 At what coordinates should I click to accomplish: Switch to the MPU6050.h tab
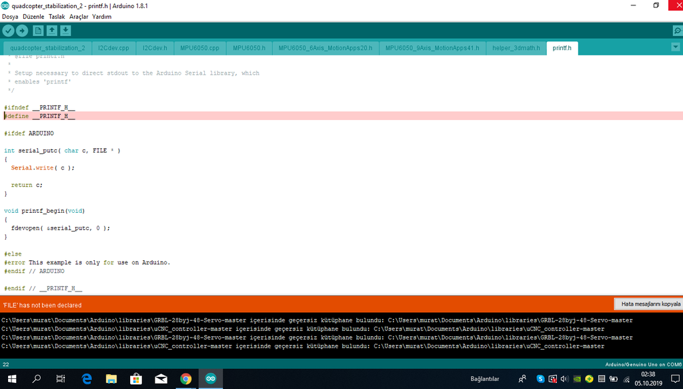pos(249,48)
